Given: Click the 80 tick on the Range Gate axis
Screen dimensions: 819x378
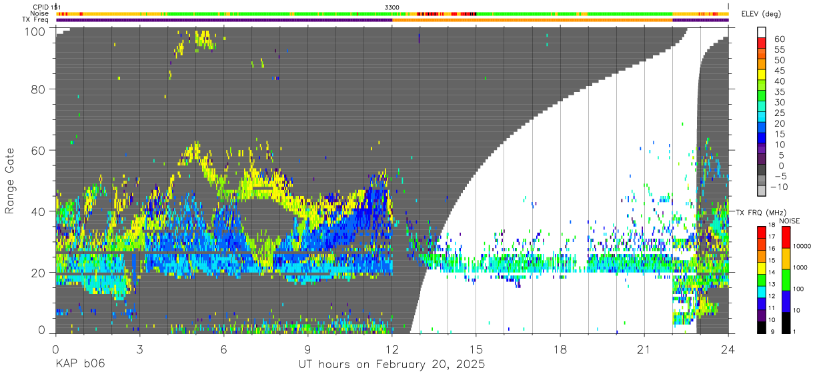Looking at the screenshot, I should coord(39,89).
